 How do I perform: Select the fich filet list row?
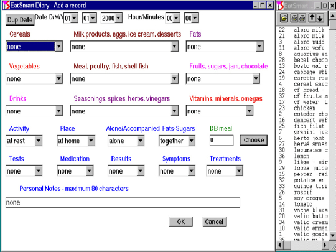pyautogui.click(x=302, y=126)
